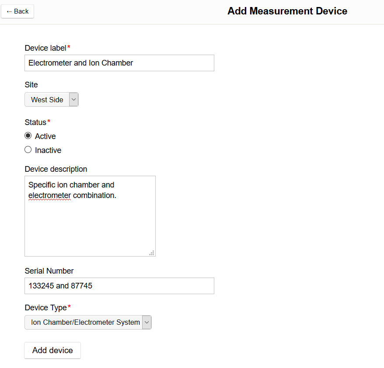Click the "Device description" field label
This screenshot has height=368, width=384.
(56, 169)
